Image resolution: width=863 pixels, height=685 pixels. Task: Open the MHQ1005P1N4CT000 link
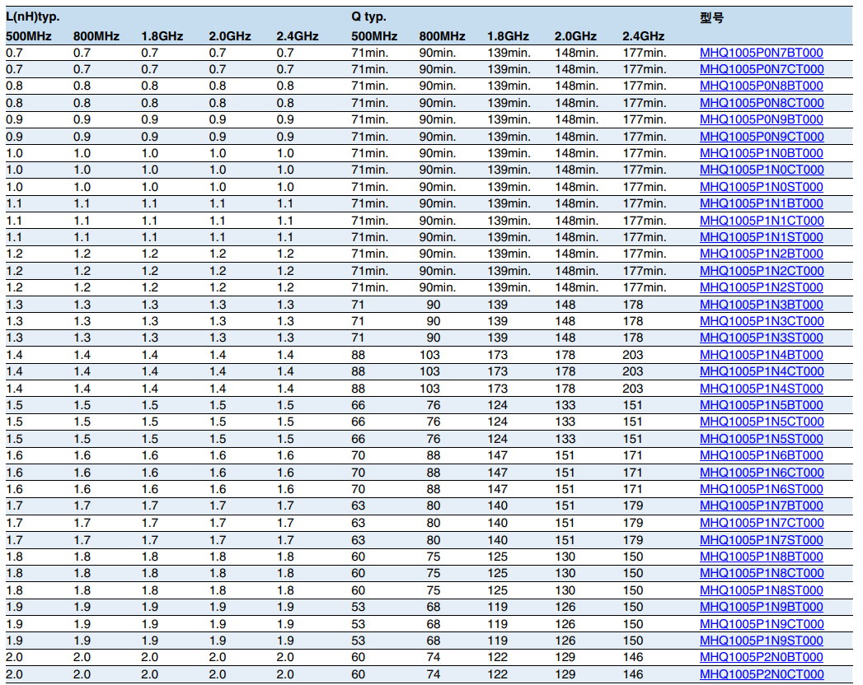(761, 371)
